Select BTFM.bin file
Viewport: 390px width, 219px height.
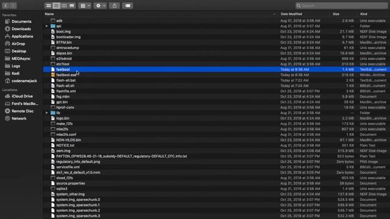click(x=64, y=43)
